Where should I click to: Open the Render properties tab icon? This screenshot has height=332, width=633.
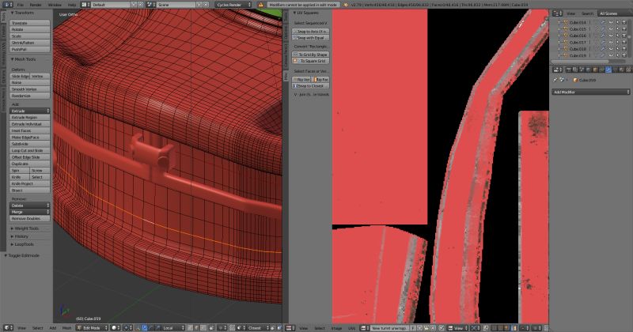pyautogui.click(x=568, y=70)
